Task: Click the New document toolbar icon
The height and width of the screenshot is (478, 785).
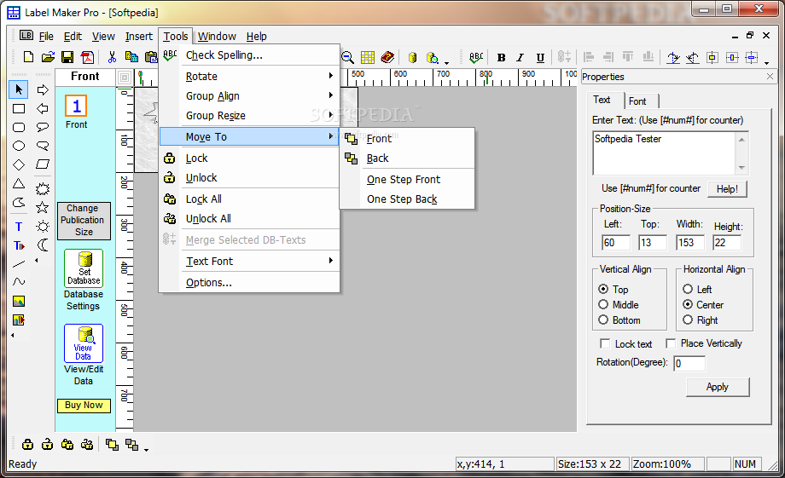Action: (x=28, y=57)
